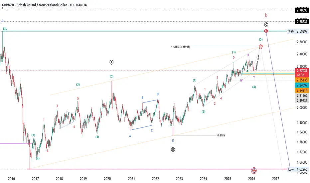The height and width of the screenshot is (183, 310).
Task: Click the 2025 time axis label
Action: click(228, 179)
